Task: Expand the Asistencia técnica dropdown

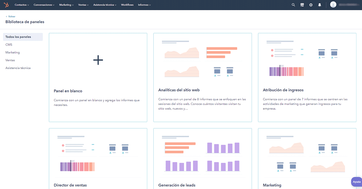Action: (105, 5)
